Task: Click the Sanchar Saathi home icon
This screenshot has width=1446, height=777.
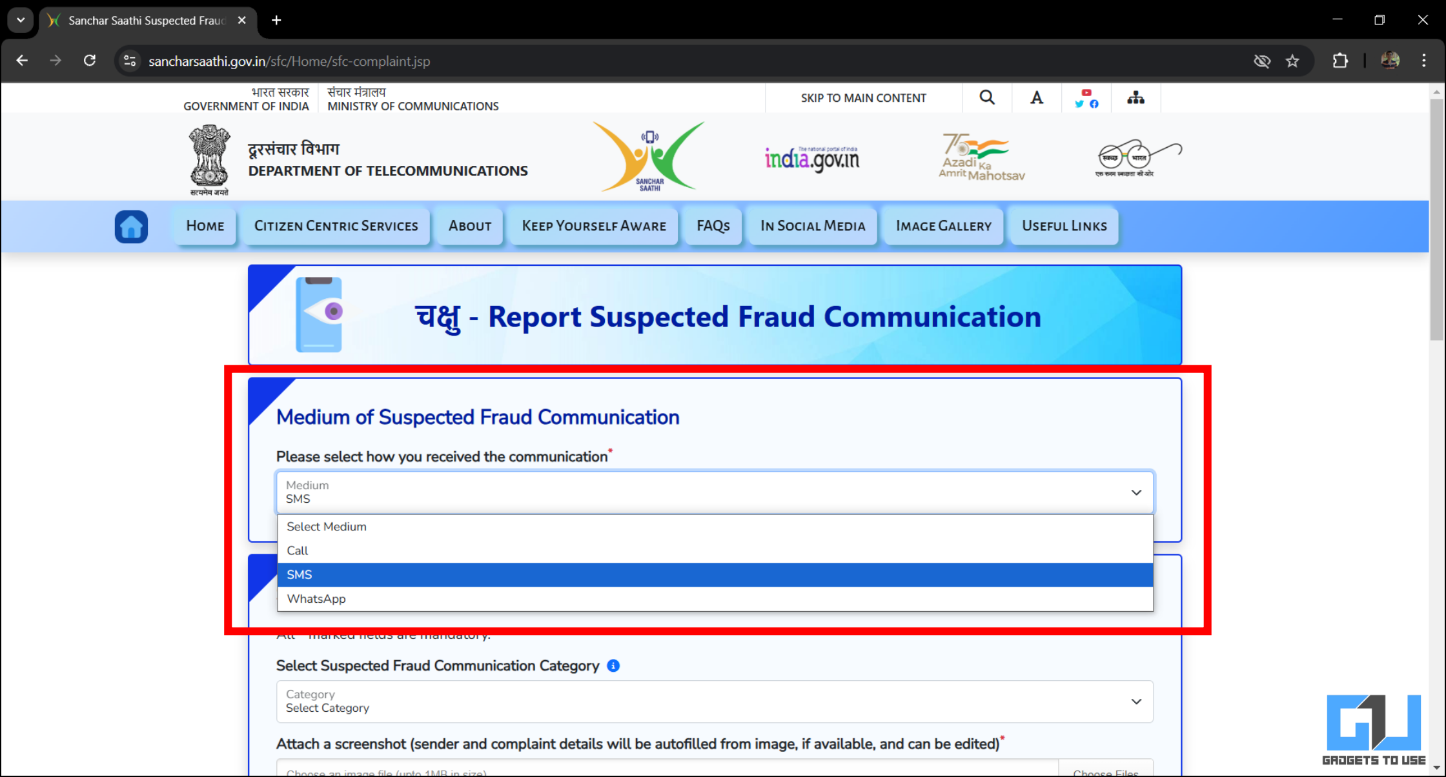Action: pyautogui.click(x=131, y=227)
